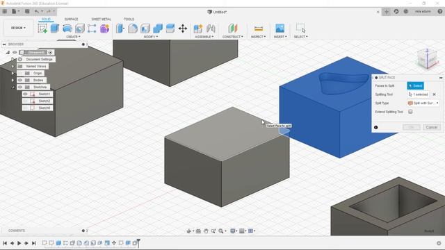Toggle visibility of Sketch1
Screen dimensions: 445x250
(26, 94)
